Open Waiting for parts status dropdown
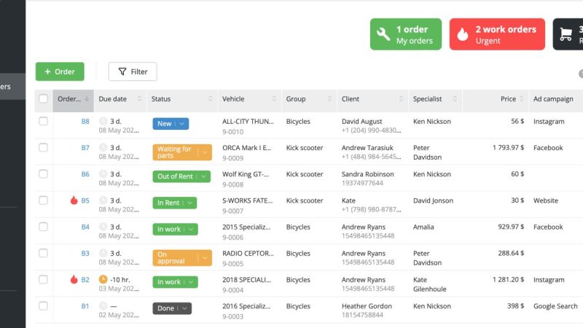This screenshot has height=328, width=583. coord(182,152)
